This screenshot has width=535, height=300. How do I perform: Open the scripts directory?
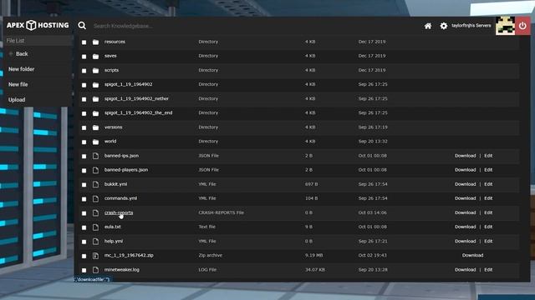click(111, 70)
